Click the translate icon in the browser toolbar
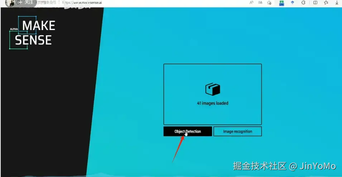 [x=260, y=3]
